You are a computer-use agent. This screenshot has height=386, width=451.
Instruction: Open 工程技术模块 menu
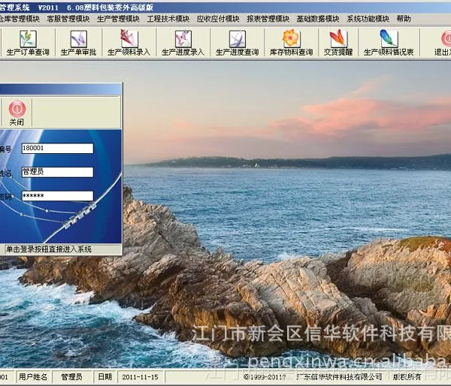click(x=168, y=19)
